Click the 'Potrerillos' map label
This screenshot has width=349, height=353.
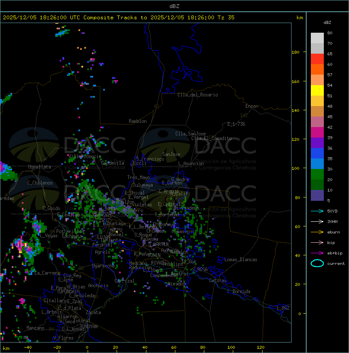[x=70, y=231]
